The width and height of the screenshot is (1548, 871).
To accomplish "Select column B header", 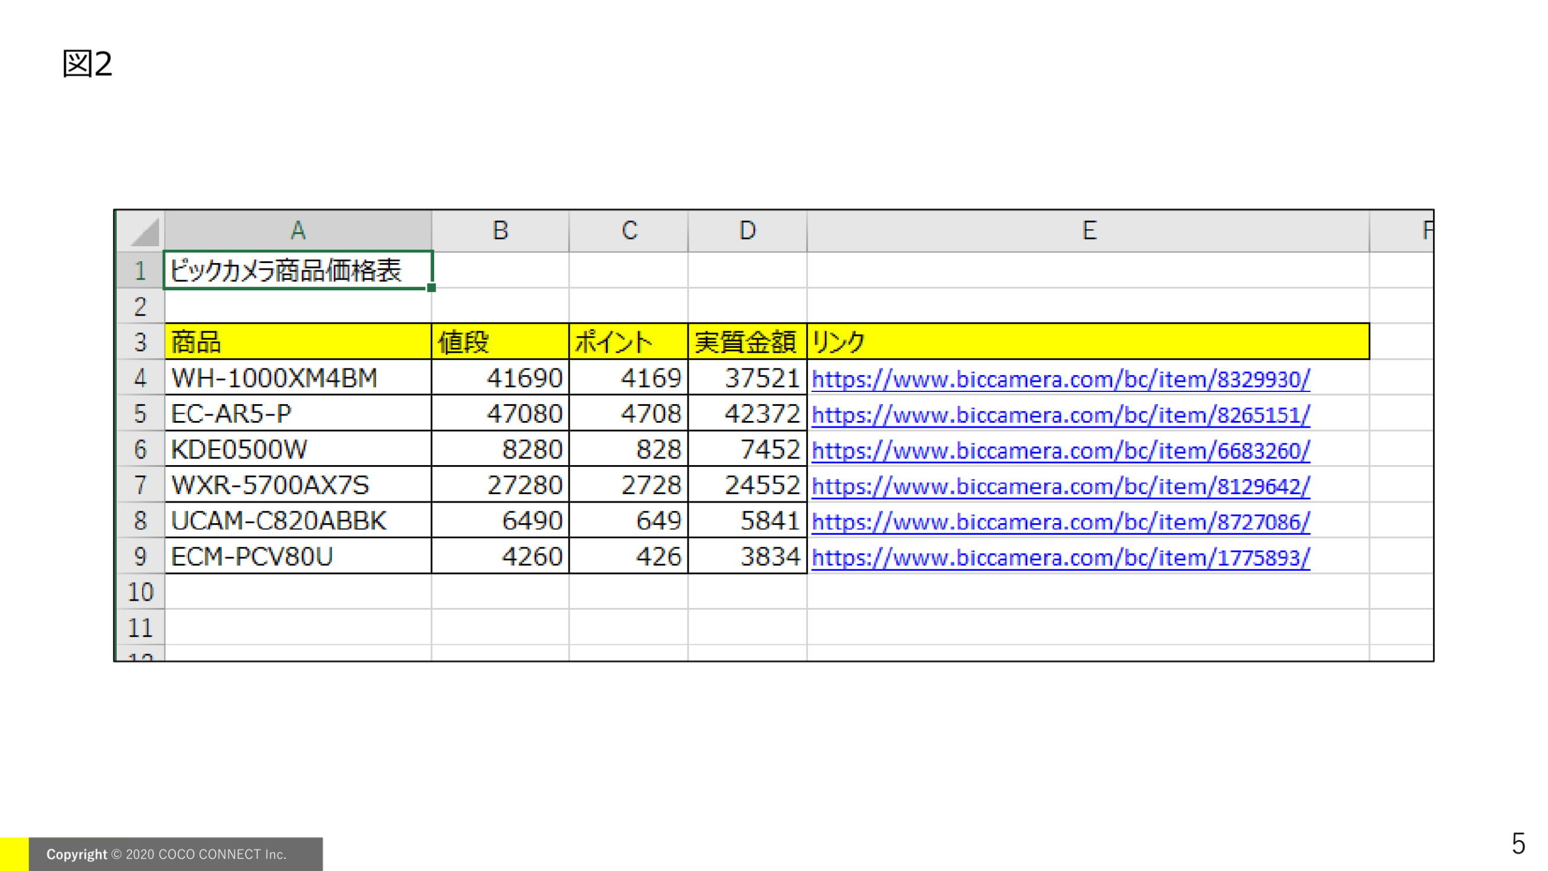I will tap(500, 230).
